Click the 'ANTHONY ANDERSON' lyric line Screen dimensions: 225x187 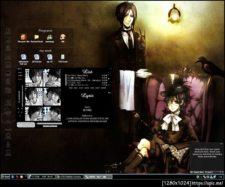87,121
